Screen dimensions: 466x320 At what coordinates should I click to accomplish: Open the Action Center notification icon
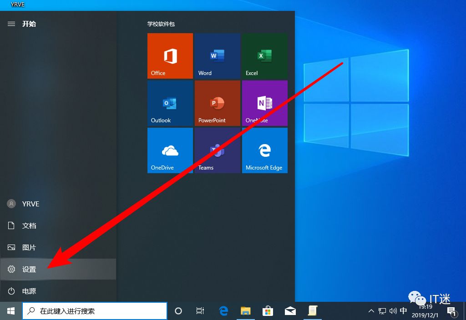click(x=452, y=311)
